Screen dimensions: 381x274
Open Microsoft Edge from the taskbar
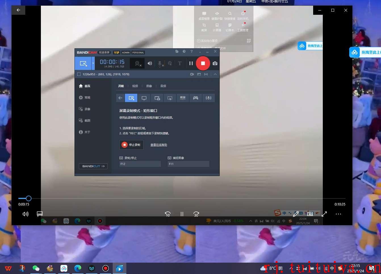point(78,268)
